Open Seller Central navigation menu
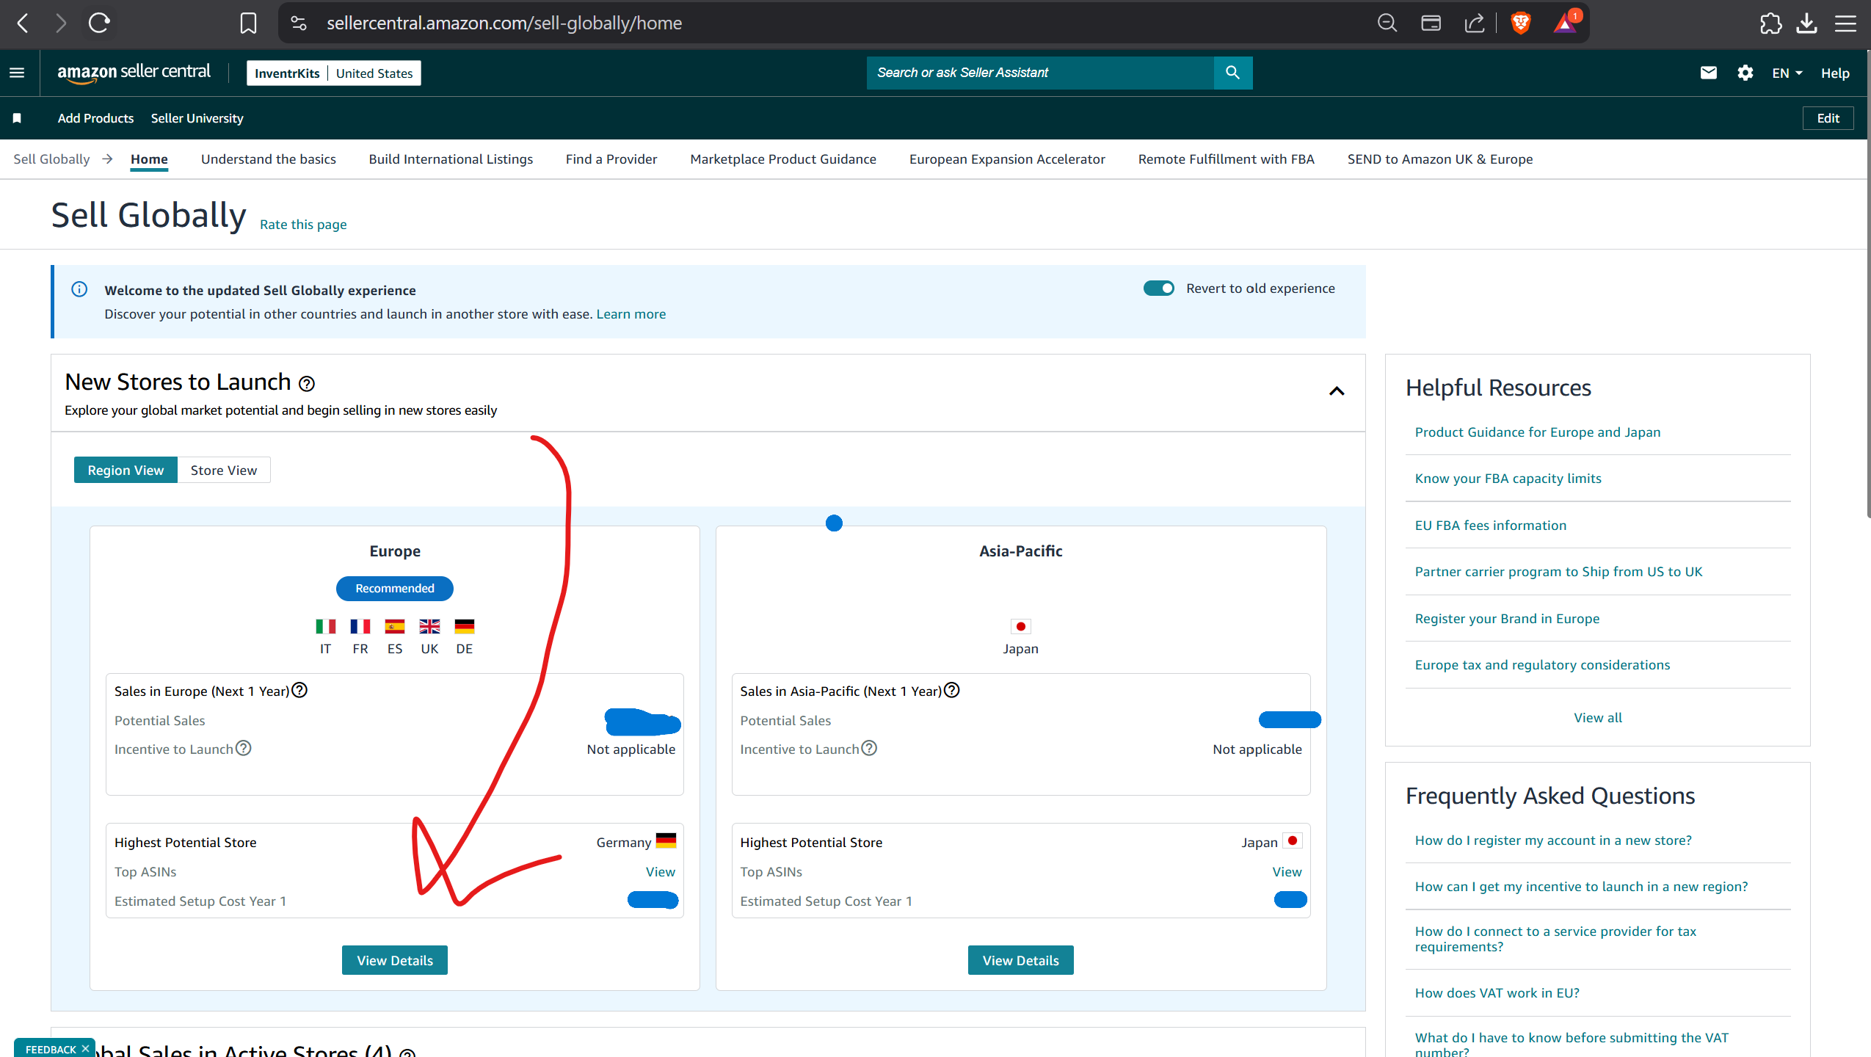This screenshot has height=1057, width=1871. pyautogui.click(x=17, y=73)
